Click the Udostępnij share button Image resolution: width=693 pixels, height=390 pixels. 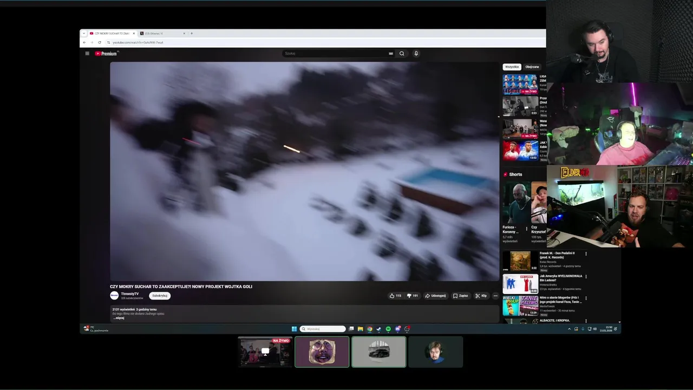click(435, 296)
